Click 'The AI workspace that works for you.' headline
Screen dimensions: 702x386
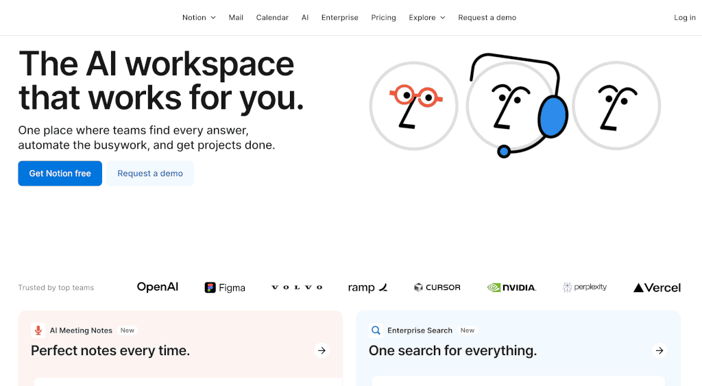coord(161,81)
